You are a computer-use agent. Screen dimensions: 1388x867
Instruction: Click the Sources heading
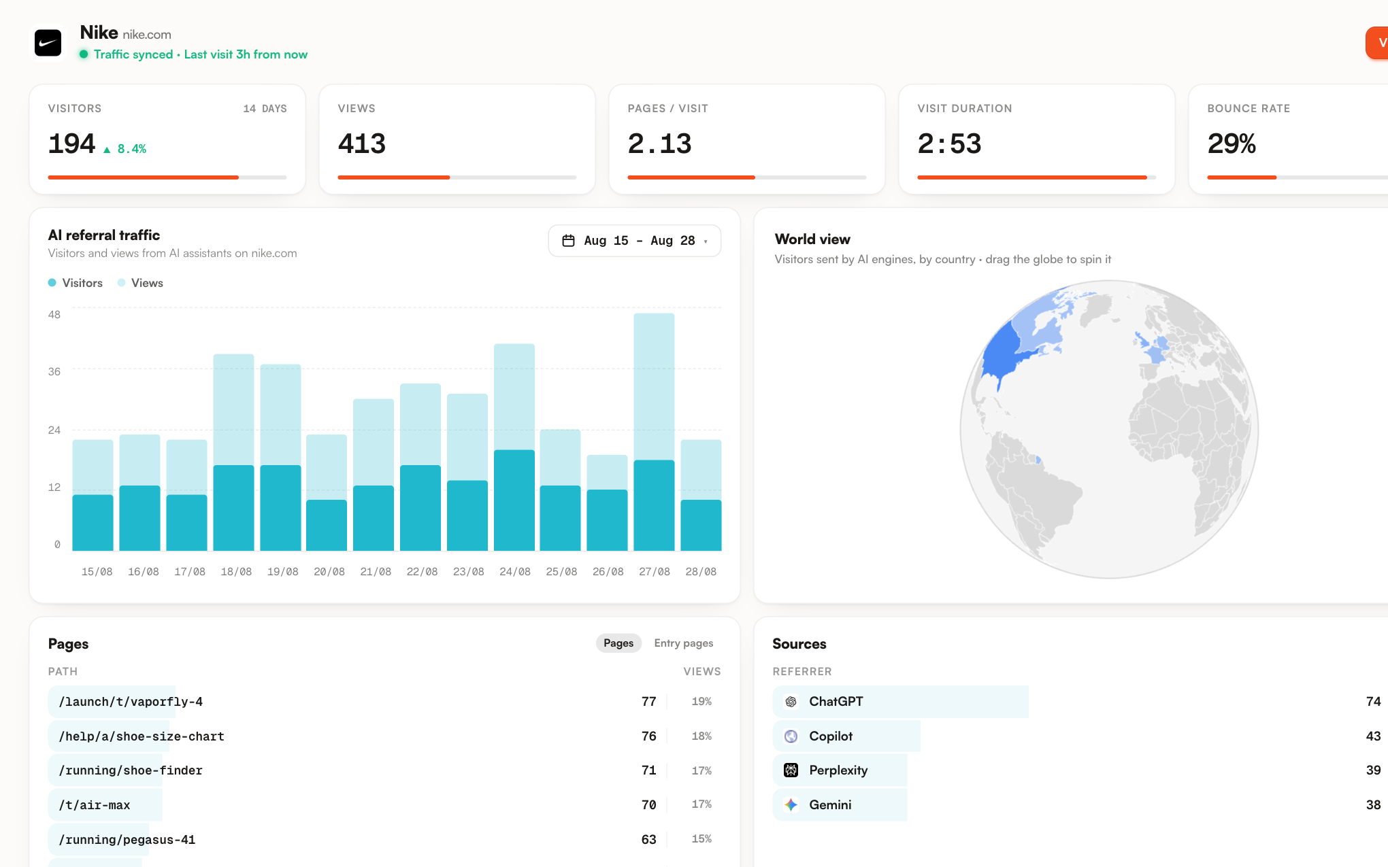(x=799, y=644)
